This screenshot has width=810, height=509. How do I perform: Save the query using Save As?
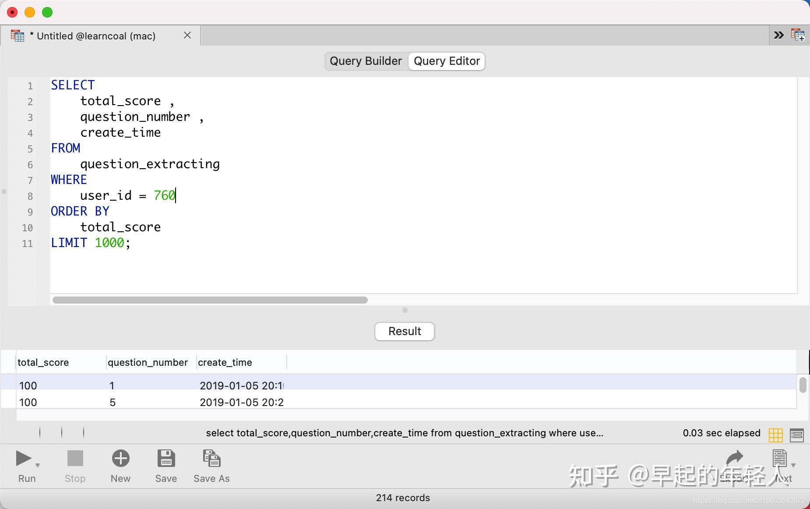[211, 459]
